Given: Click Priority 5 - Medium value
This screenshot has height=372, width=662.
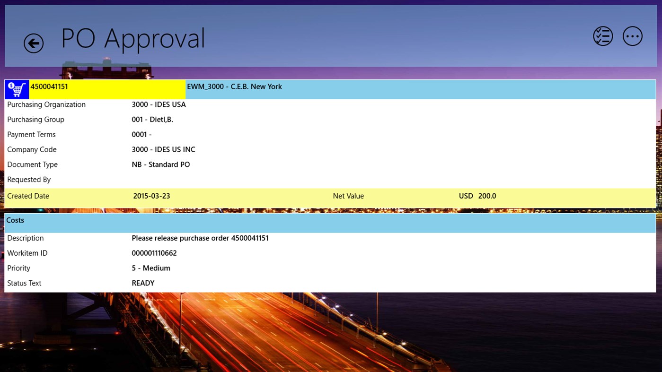Looking at the screenshot, I should (150, 268).
